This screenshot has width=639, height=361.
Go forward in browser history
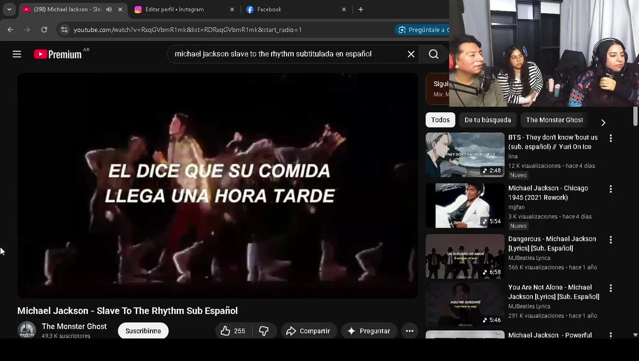(x=27, y=30)
